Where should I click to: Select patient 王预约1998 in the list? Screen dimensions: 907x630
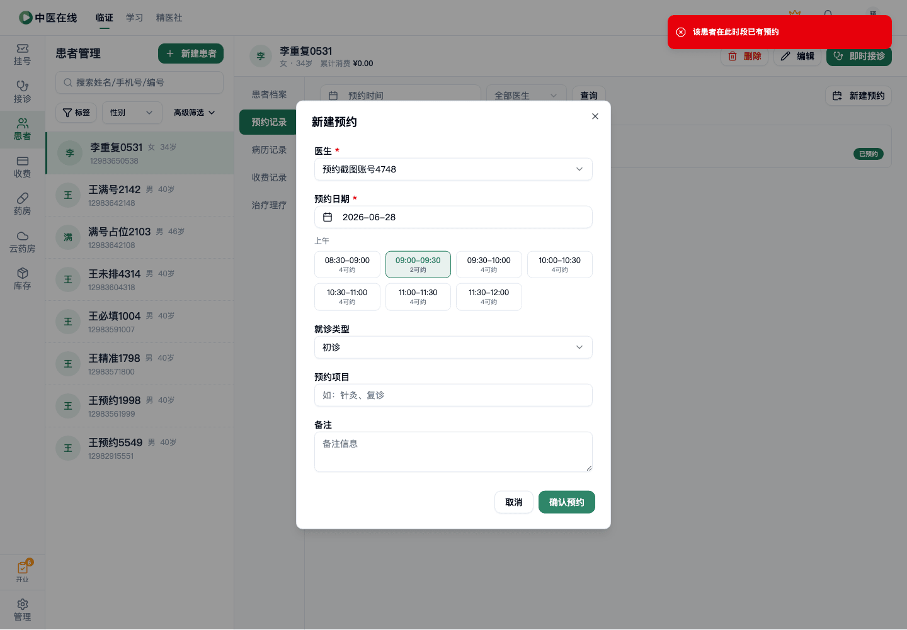[140, 406]
